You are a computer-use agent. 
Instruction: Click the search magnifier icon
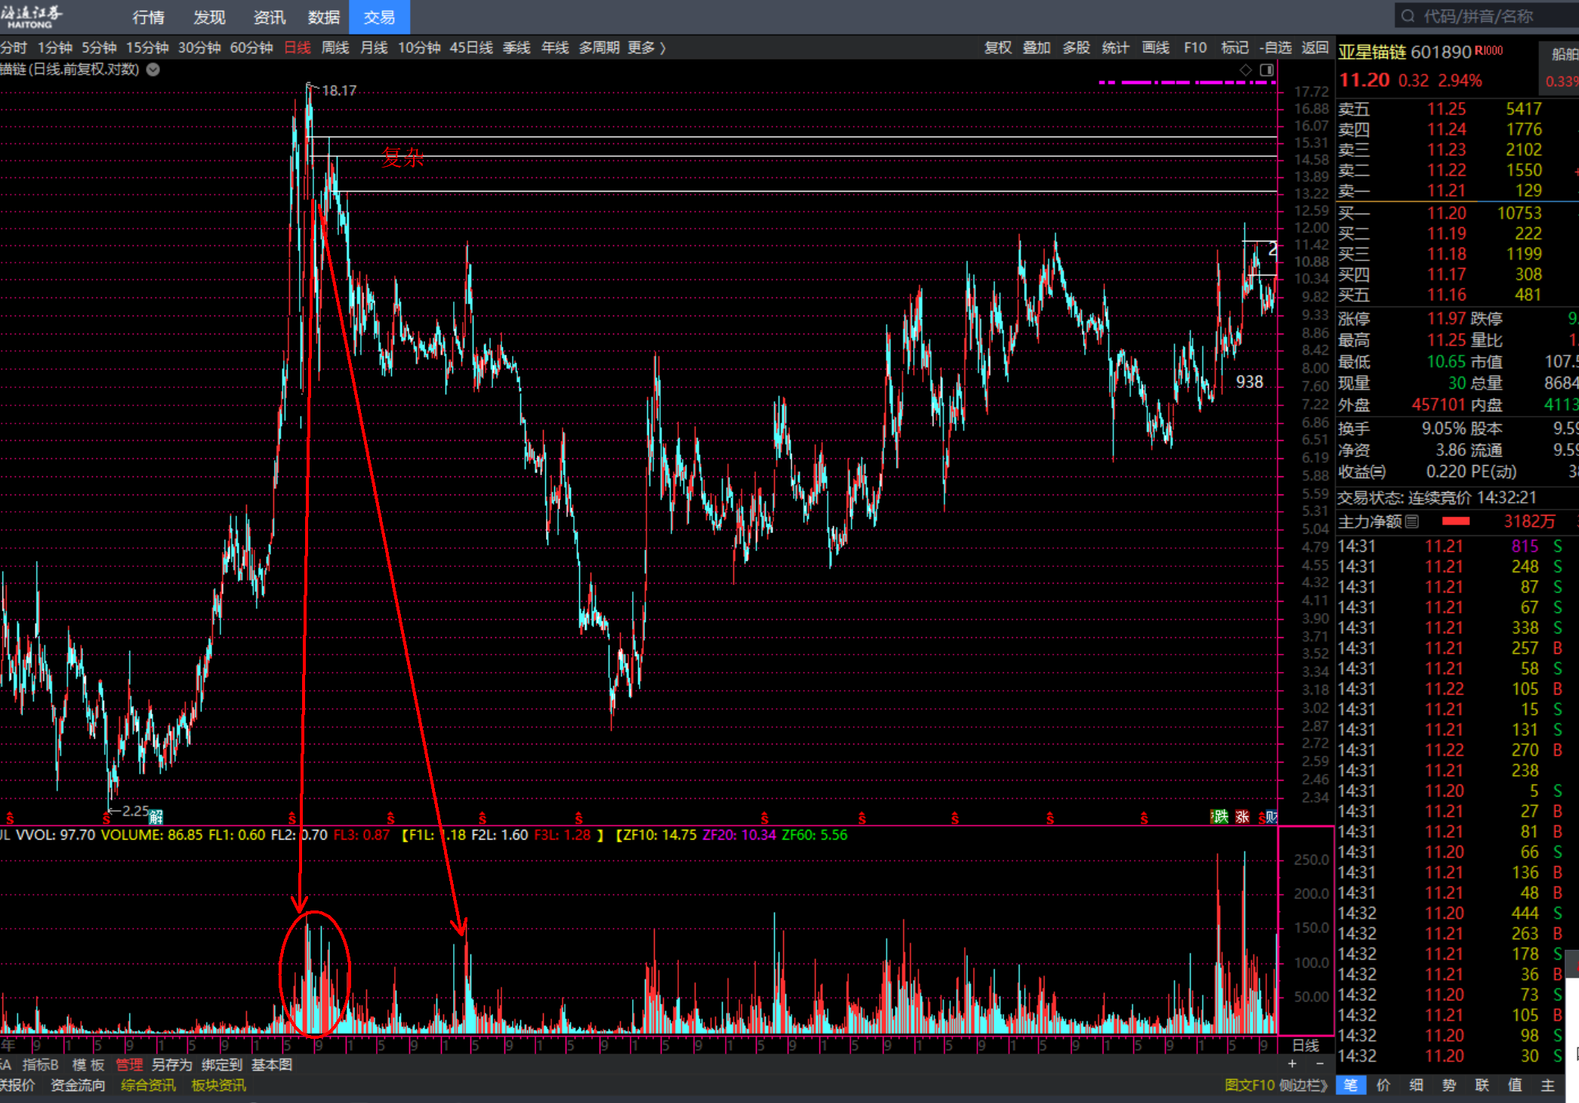point(1408,17)
